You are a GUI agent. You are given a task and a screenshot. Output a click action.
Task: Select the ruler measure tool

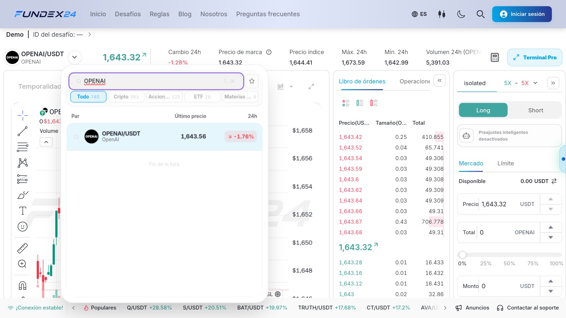(x=23, y=248)
